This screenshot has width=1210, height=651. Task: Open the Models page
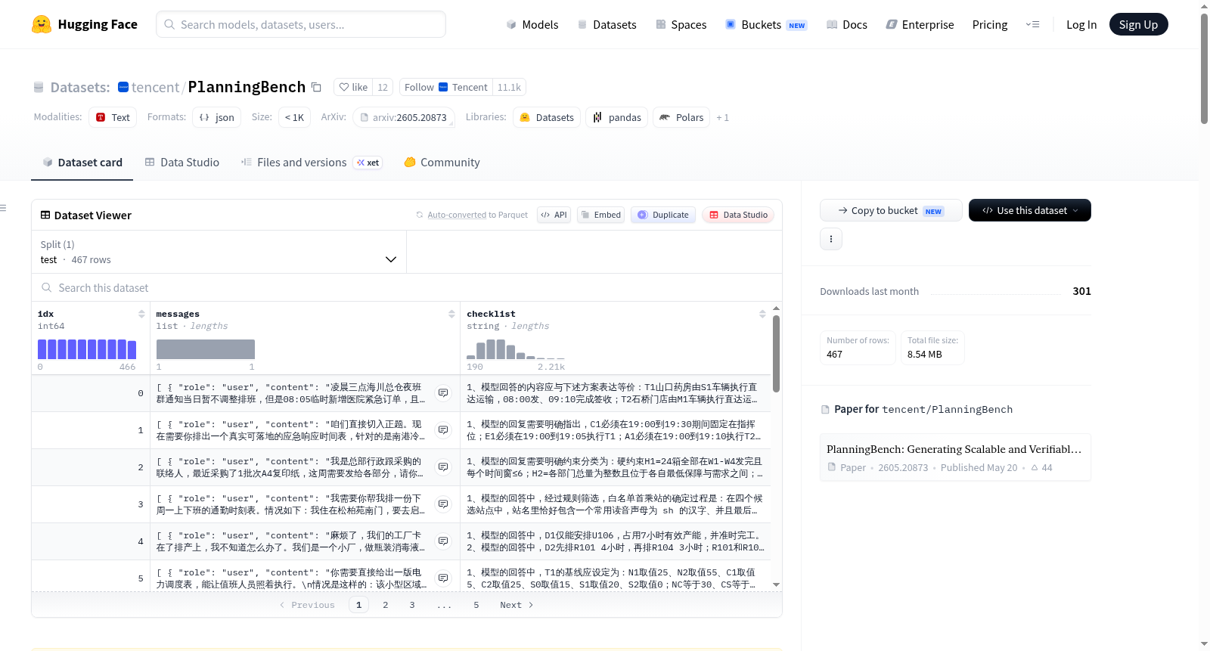532,24
